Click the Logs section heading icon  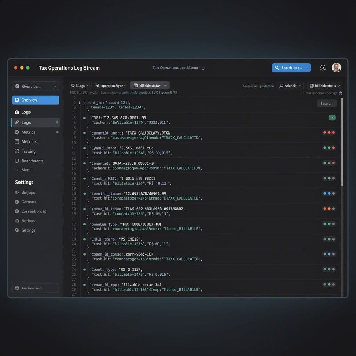(x=17, y=112)
